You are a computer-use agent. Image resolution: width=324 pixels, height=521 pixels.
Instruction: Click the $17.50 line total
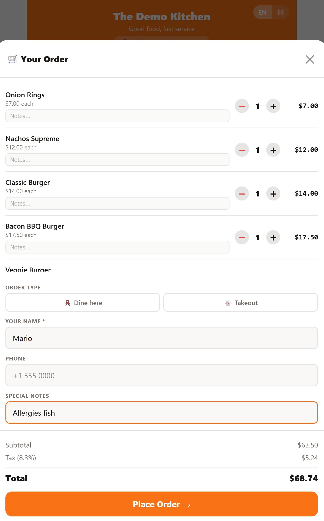[x=306, y=237]
